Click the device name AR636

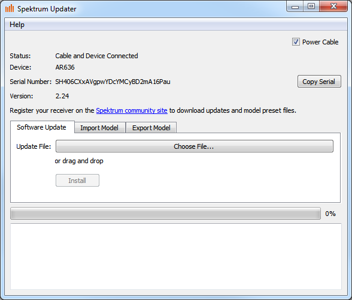(65, 67)
